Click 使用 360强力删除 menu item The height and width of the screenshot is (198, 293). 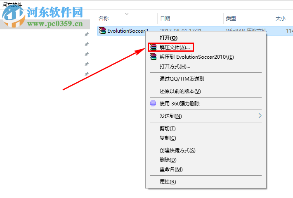206,103
